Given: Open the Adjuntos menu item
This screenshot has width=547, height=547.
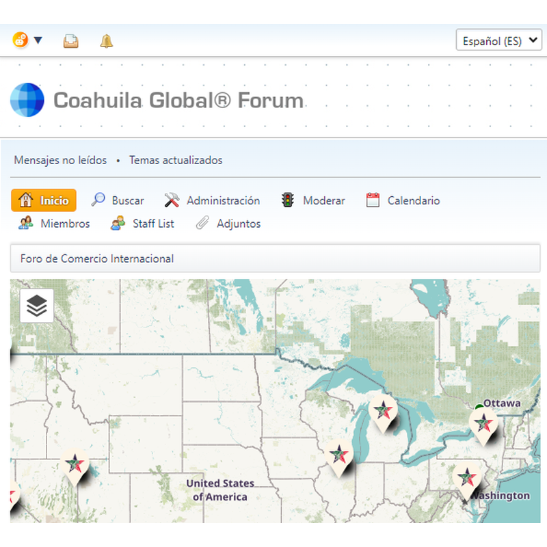Looking at the screenshot, I should coord(228,224).
